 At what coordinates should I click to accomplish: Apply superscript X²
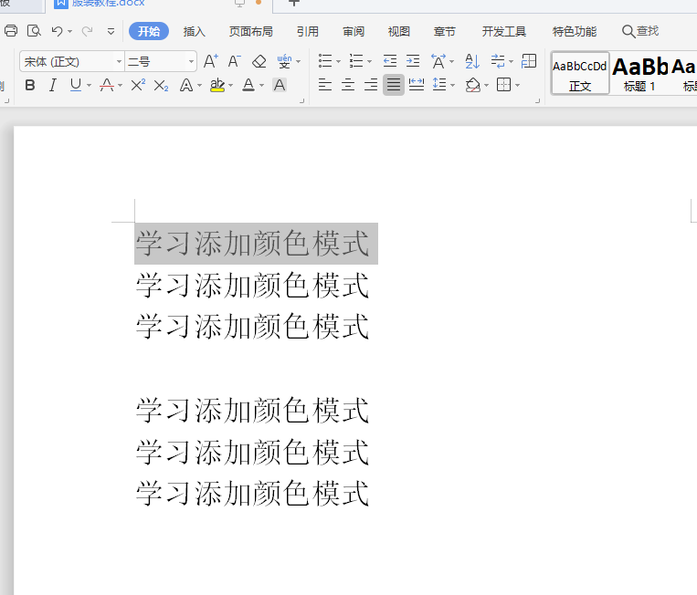138,85
